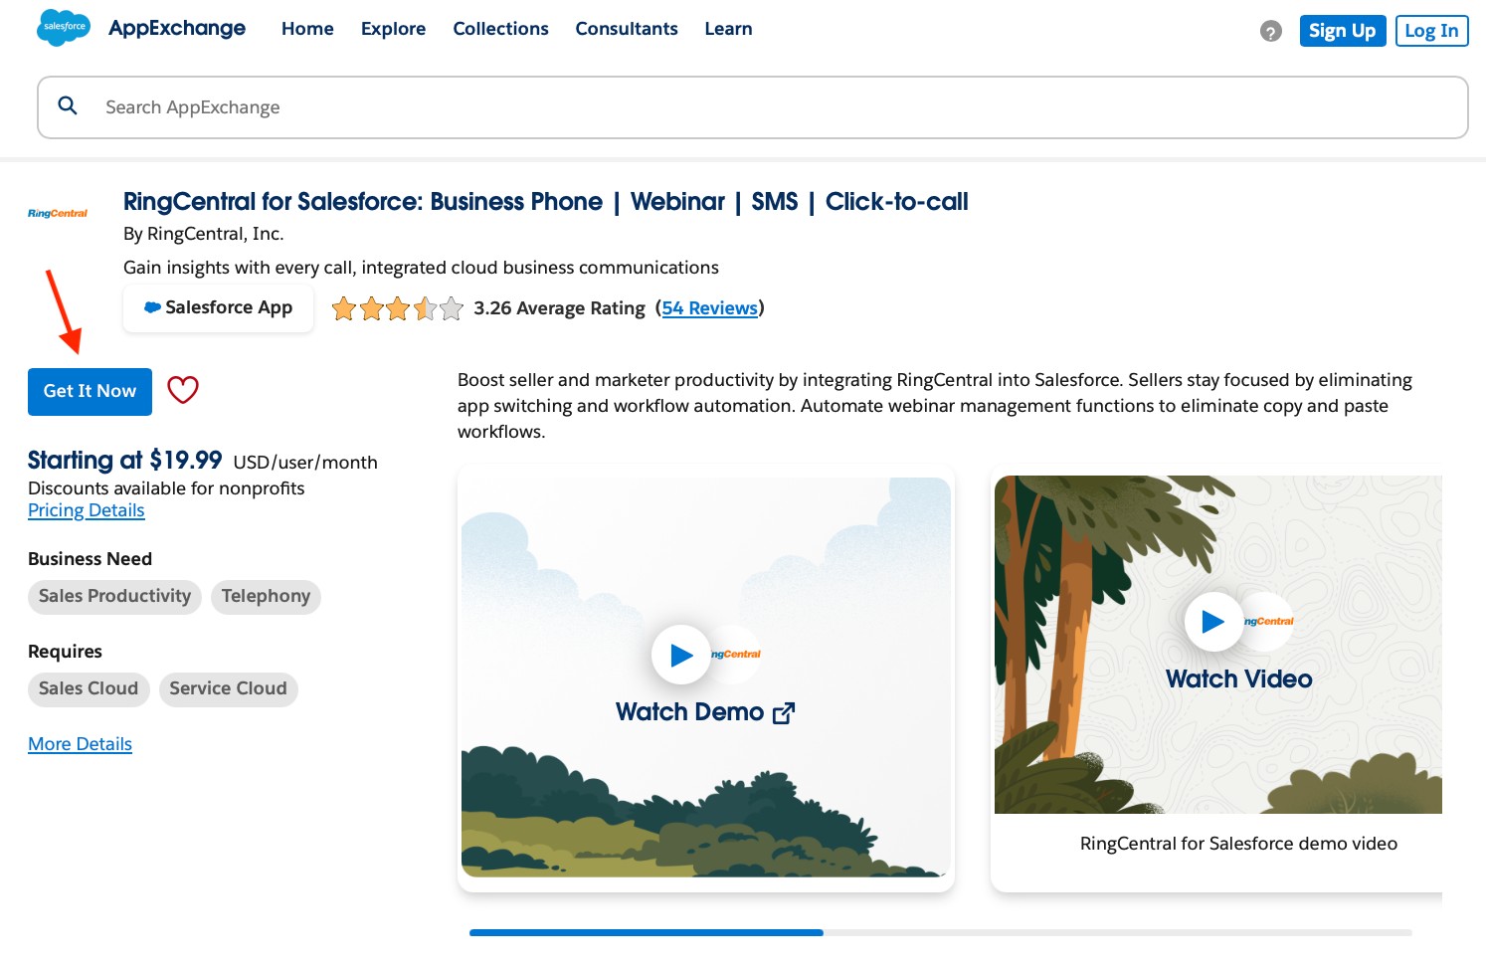Click the fourth rating star

[x=425, y=308]
